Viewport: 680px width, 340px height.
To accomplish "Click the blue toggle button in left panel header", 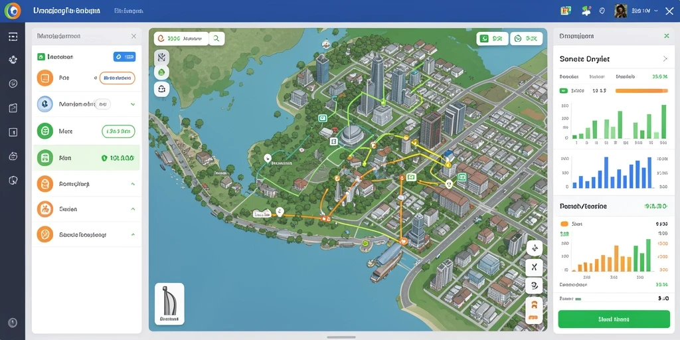I will [124, 56].
